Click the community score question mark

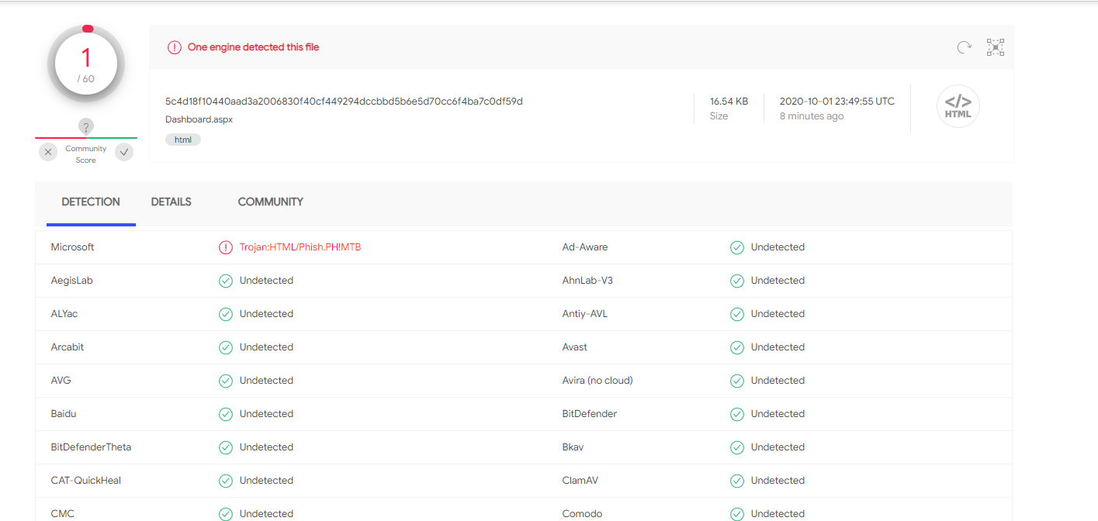pyautogui.click(x=86, y=126)
